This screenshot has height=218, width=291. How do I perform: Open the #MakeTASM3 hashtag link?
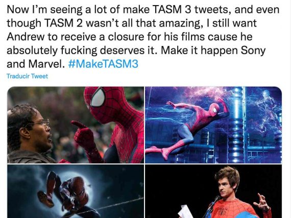click(x=103, y=64)
